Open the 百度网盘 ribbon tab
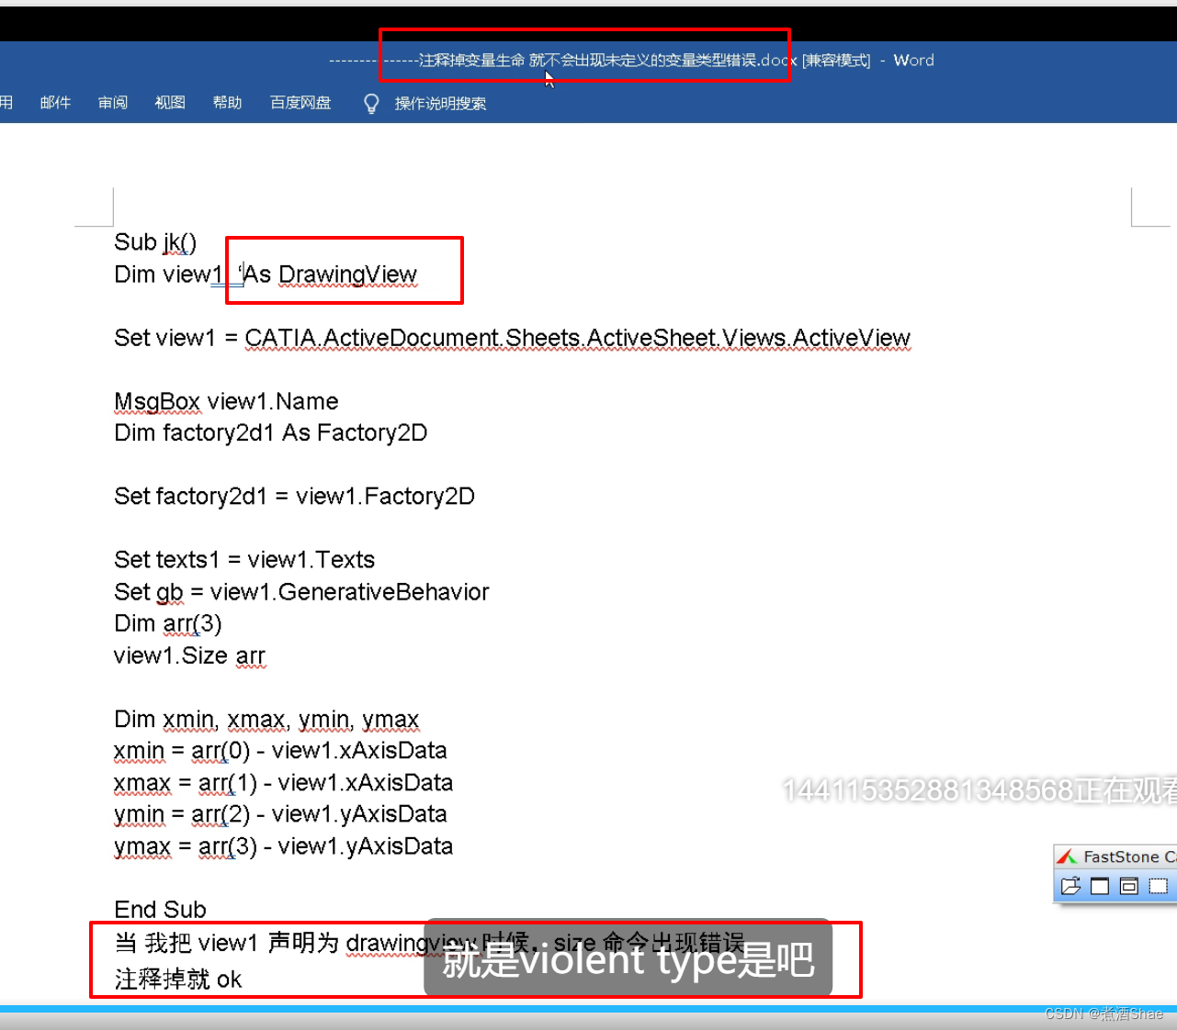 [x=300, y=103]
